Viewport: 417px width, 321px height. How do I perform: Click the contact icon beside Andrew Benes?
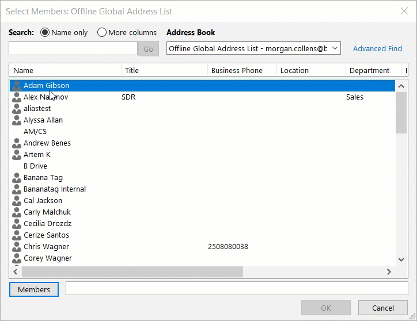click(17, 143)
